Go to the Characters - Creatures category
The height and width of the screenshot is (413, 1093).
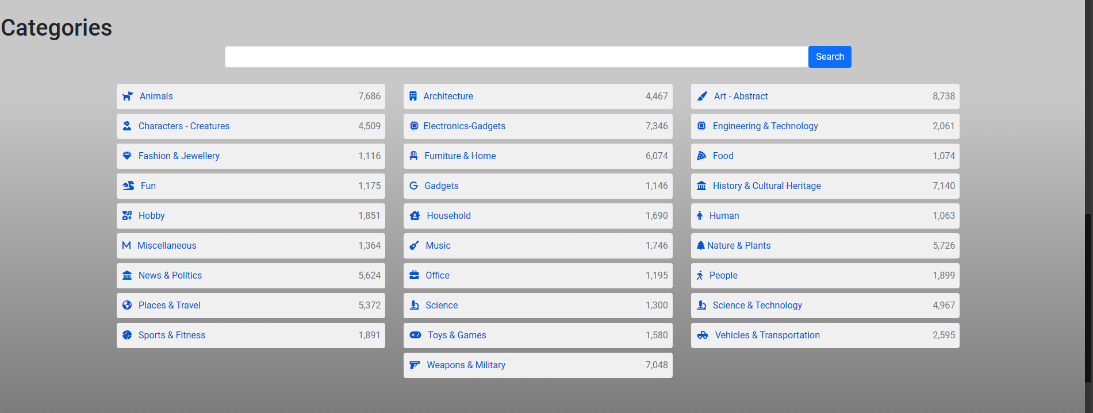(x=184, y=126)
